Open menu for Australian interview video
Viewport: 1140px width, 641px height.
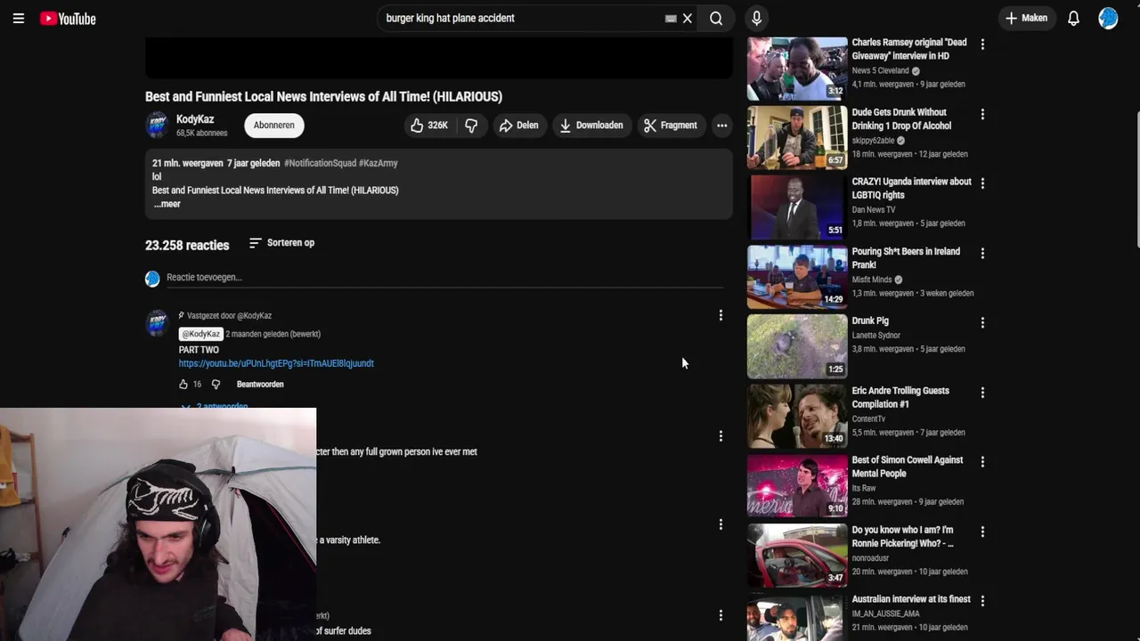pos(982,601)
